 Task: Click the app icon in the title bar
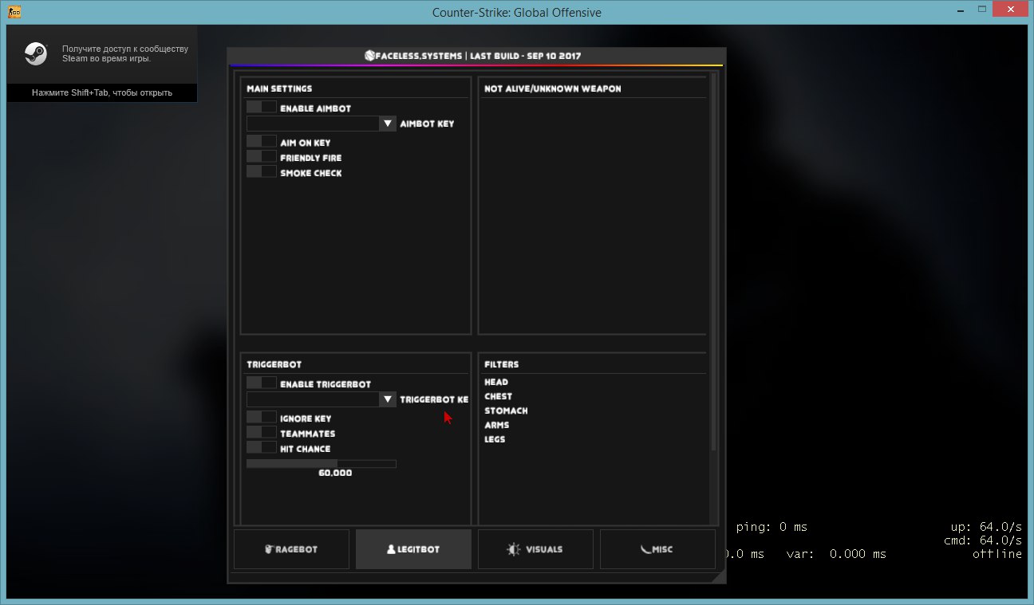click(x=14, y=12)
